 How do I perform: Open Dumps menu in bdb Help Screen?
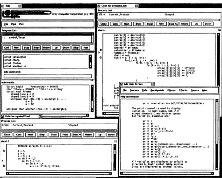pos(172,90)
